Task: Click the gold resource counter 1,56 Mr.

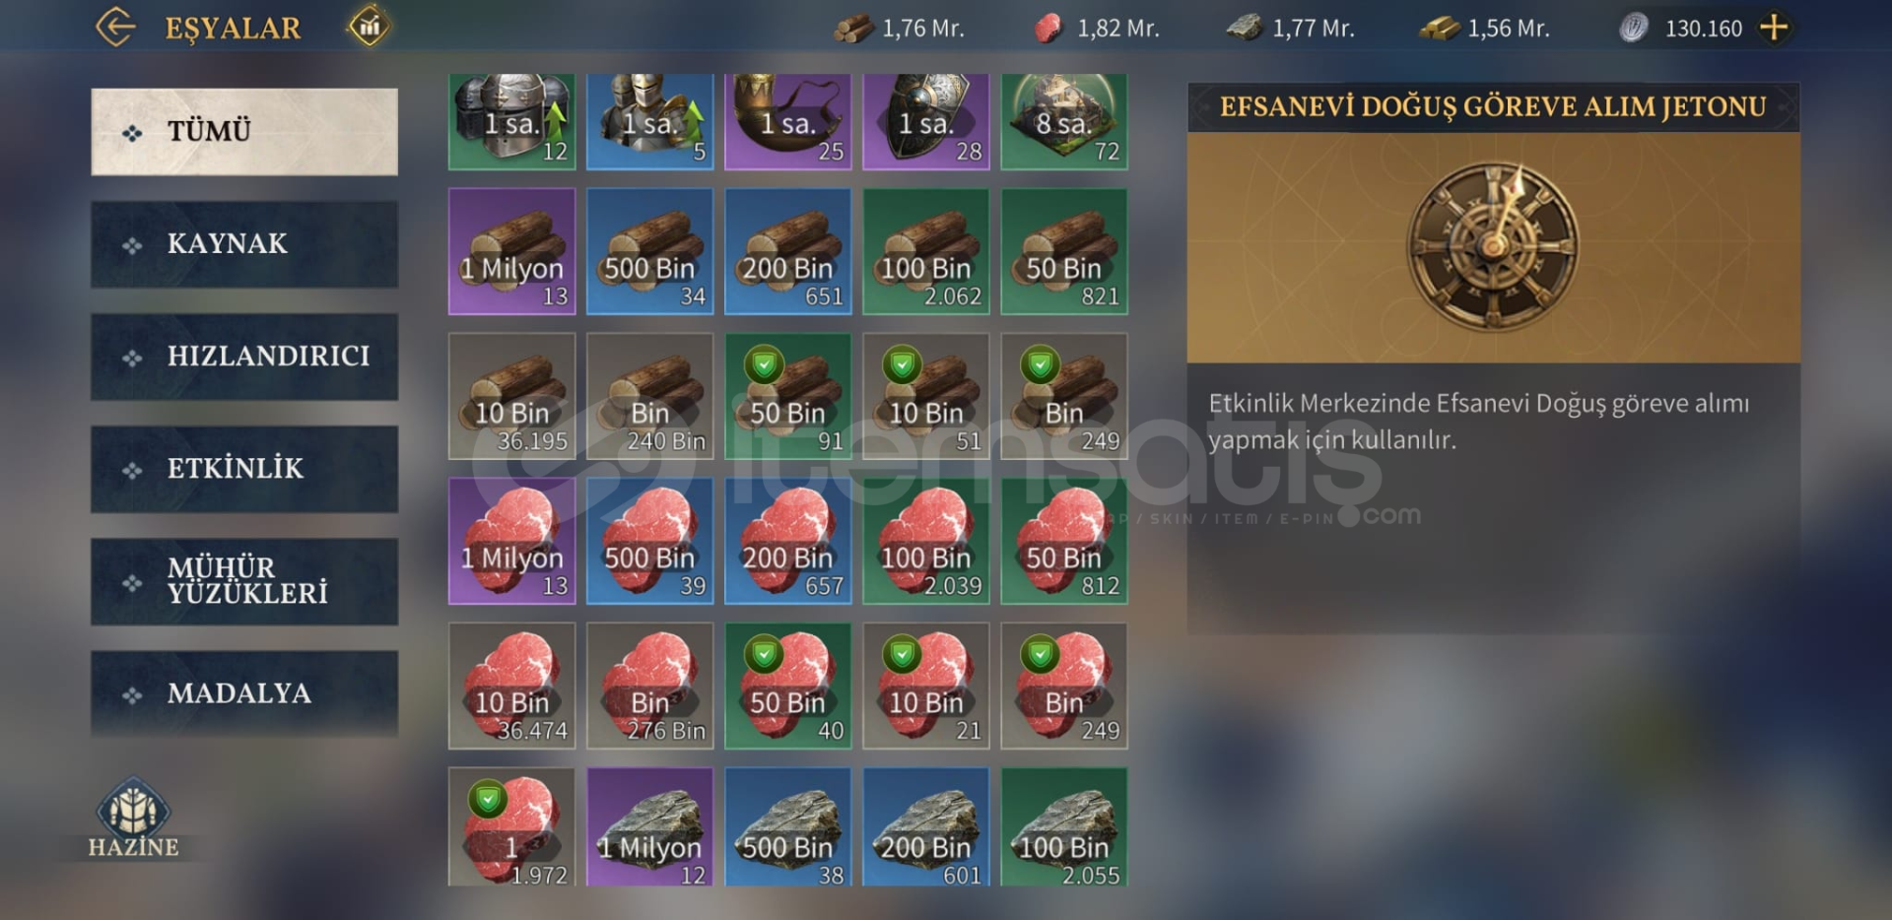Action: pos(1485,28)
